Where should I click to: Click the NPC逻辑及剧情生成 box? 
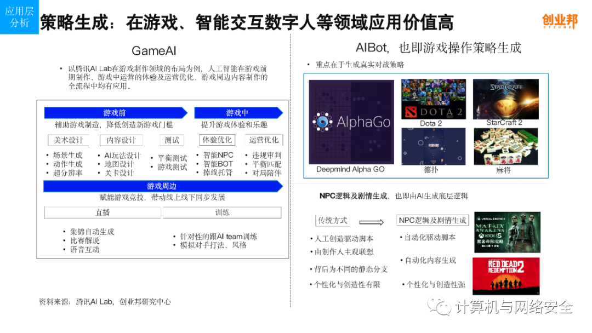click(x=432, y=220)
